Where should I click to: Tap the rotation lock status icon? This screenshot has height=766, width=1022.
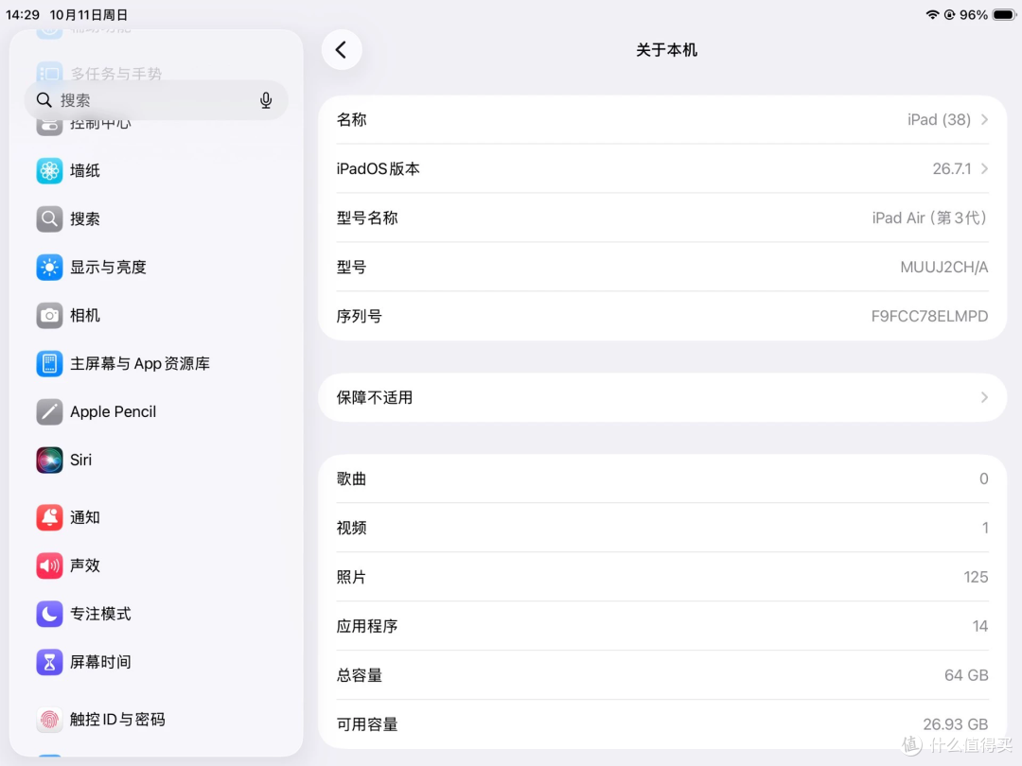(950, 14)
